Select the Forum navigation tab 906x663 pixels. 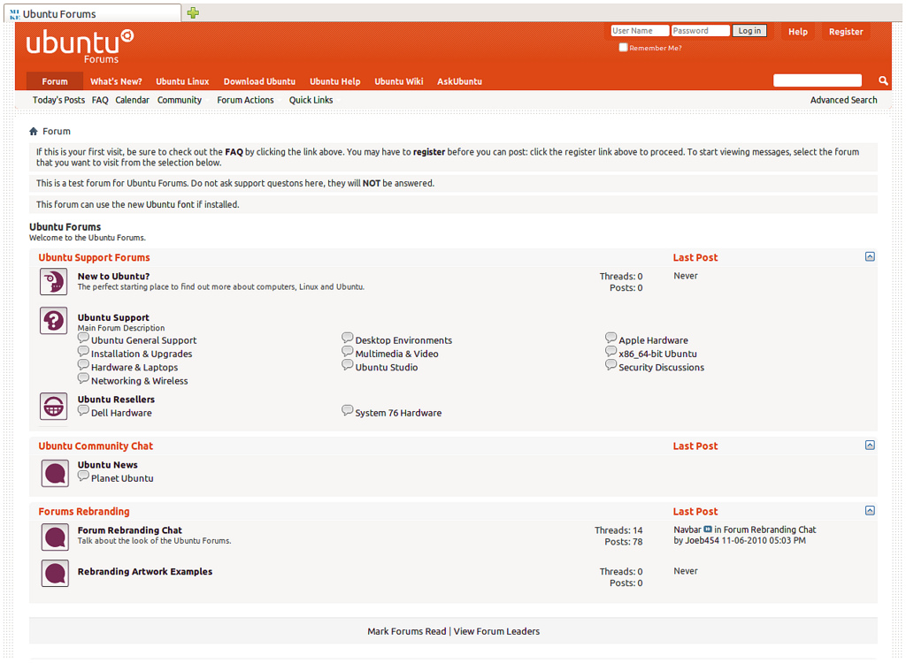click(55, 81)
